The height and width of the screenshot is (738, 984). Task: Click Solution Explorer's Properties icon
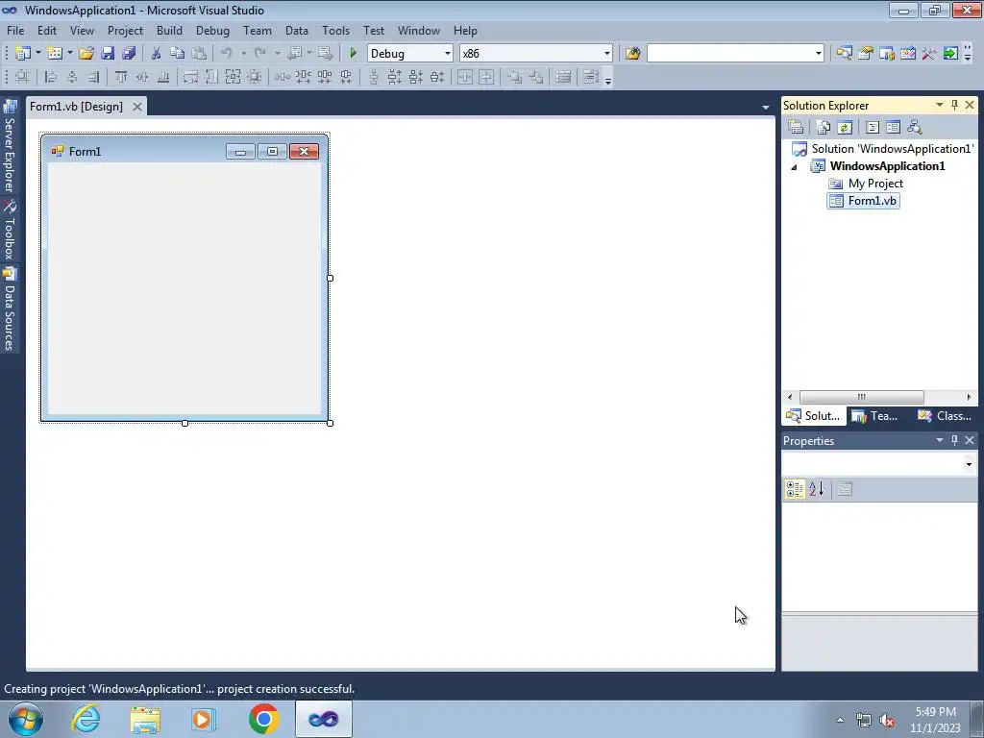796,128
